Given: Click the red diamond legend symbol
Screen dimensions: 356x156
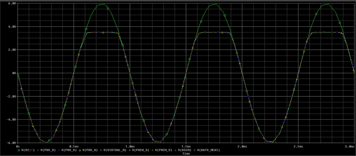Looking at the screenshot, I should tap(37, 149).
